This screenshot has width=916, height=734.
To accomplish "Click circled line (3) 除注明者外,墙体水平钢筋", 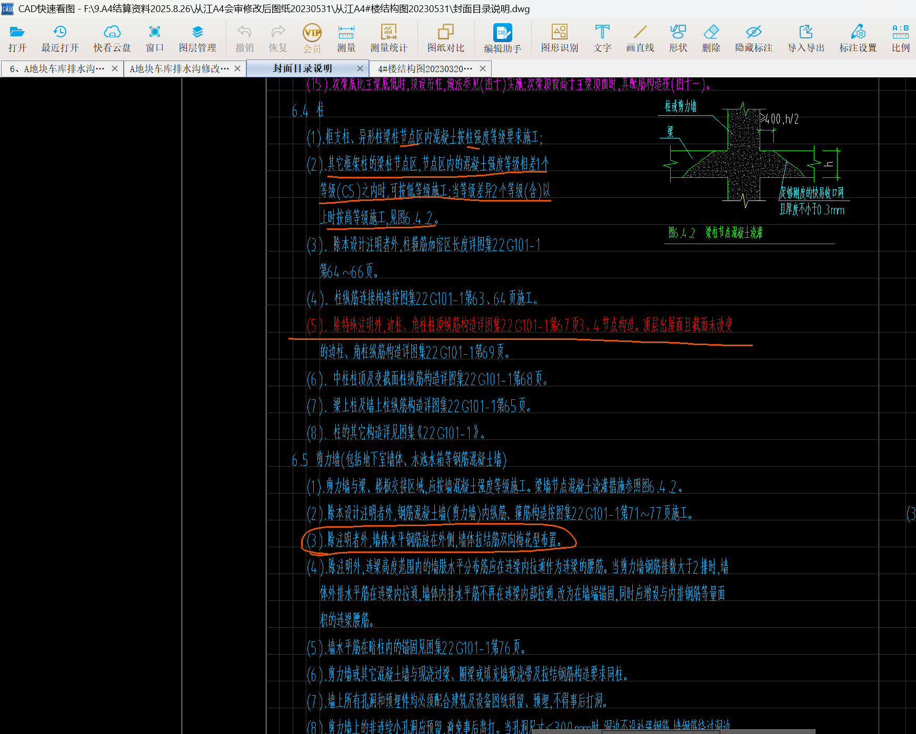I will [435, 540].
